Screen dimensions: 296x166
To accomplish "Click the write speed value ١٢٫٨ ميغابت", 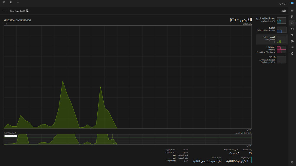I will (207, 161).
